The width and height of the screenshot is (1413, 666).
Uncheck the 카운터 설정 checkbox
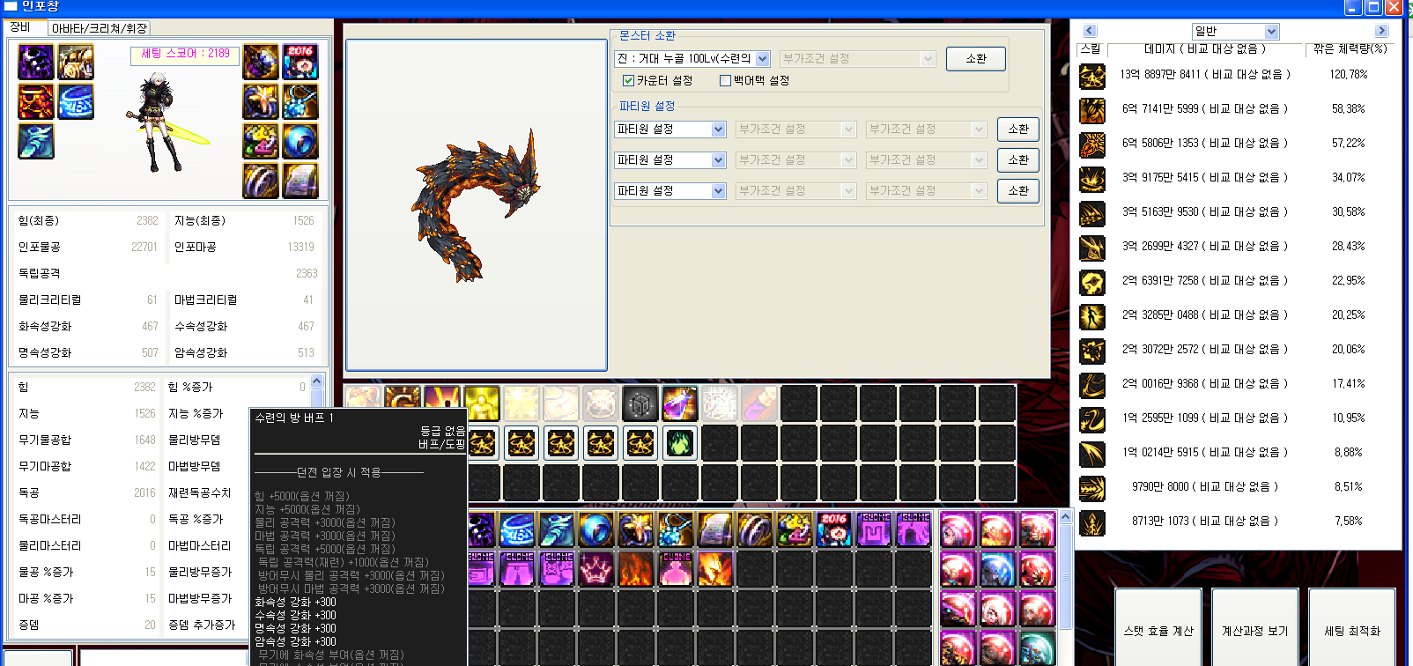(x=629, y=80)
